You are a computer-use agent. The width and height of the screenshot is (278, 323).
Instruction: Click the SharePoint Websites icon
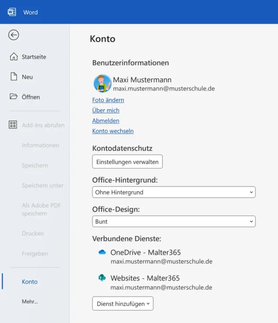pyautogui.click(x=102, y=278)
